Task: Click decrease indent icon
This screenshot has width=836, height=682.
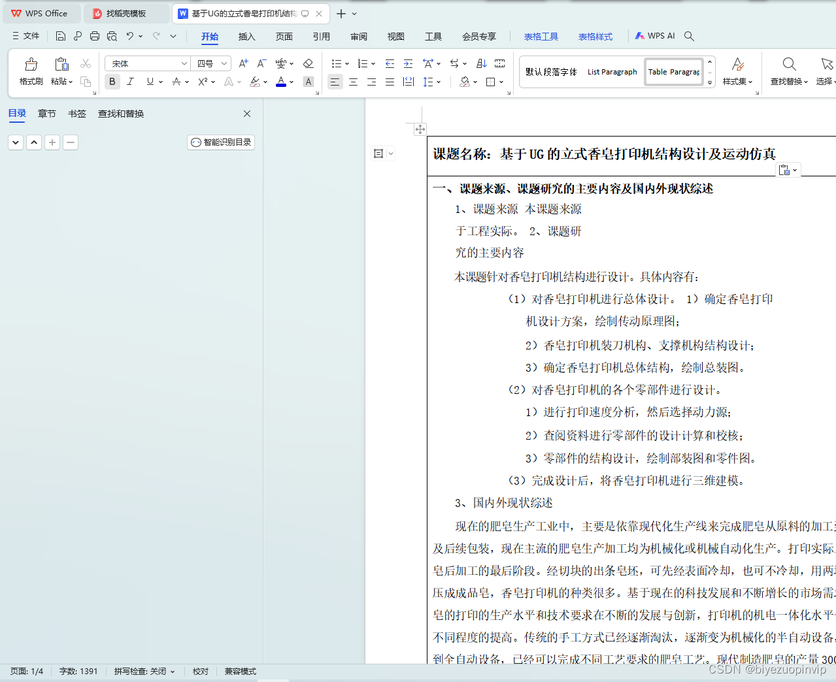Action: pos(390,63)
